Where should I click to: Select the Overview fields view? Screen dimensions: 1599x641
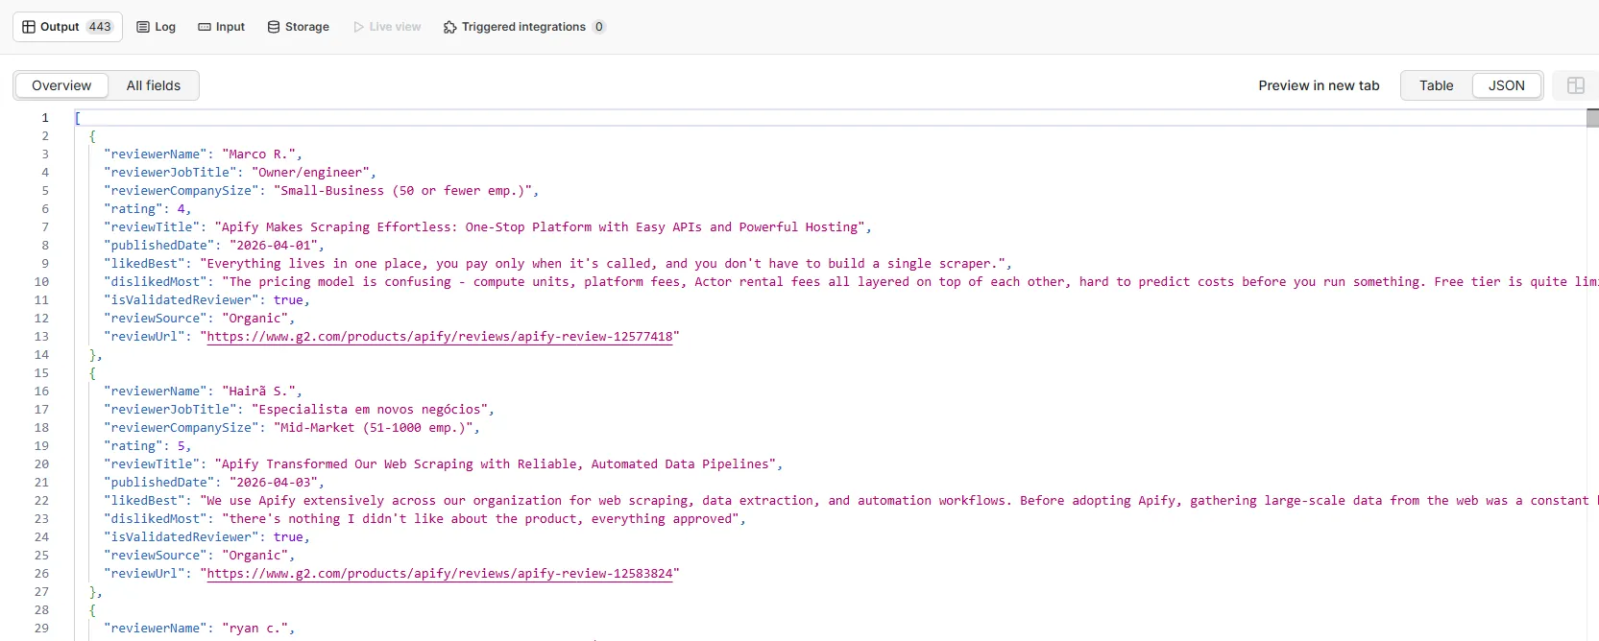point(61,85)
